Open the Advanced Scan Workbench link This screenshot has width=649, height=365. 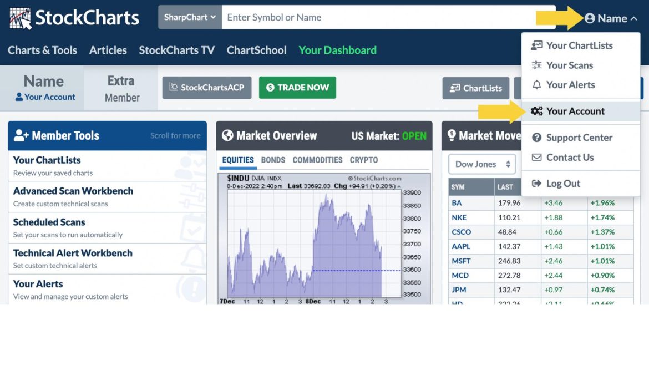[x=73, y=191]
